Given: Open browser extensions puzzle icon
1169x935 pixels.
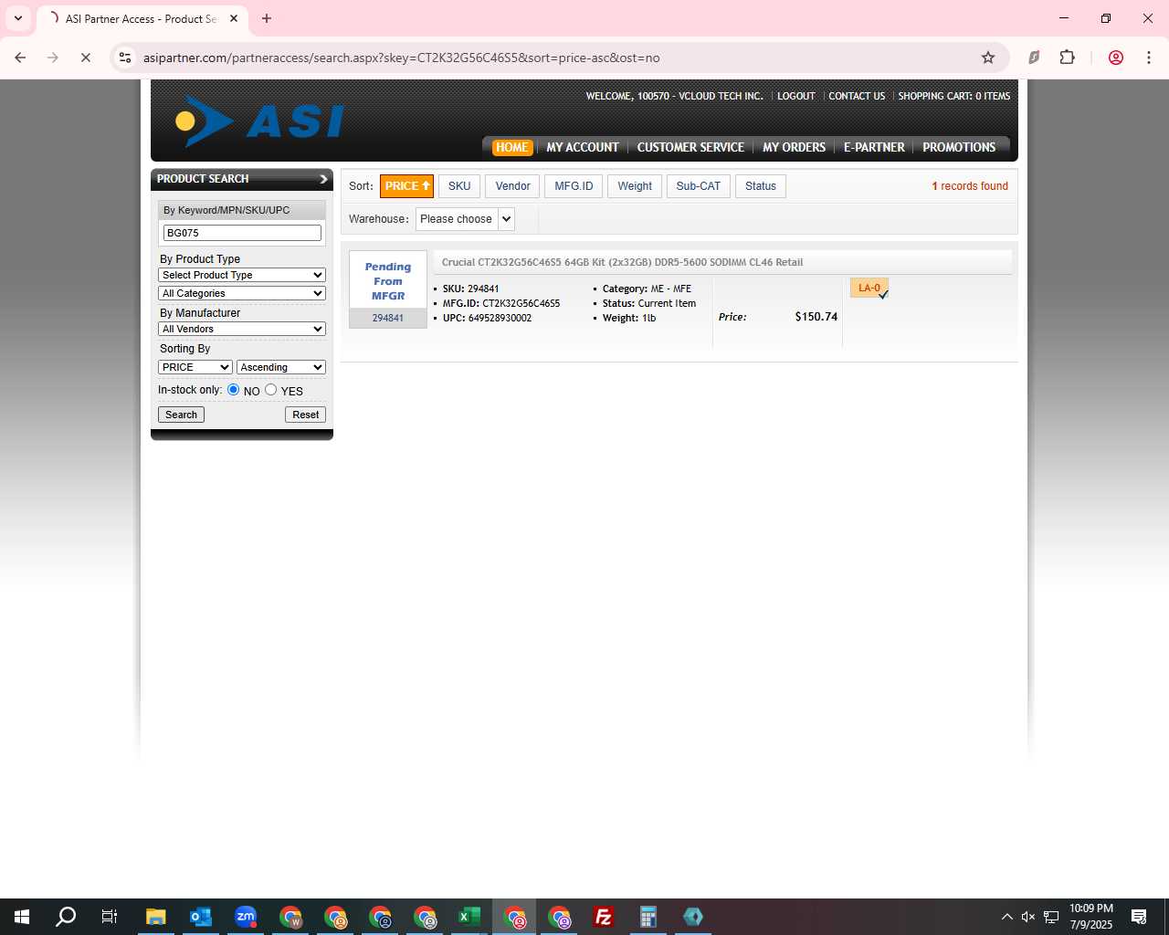Looking at the screenshot, I should click(x=1067, y=58).
